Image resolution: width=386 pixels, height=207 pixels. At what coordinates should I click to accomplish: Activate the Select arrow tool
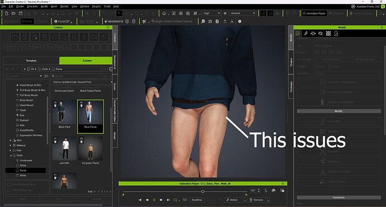119,13
